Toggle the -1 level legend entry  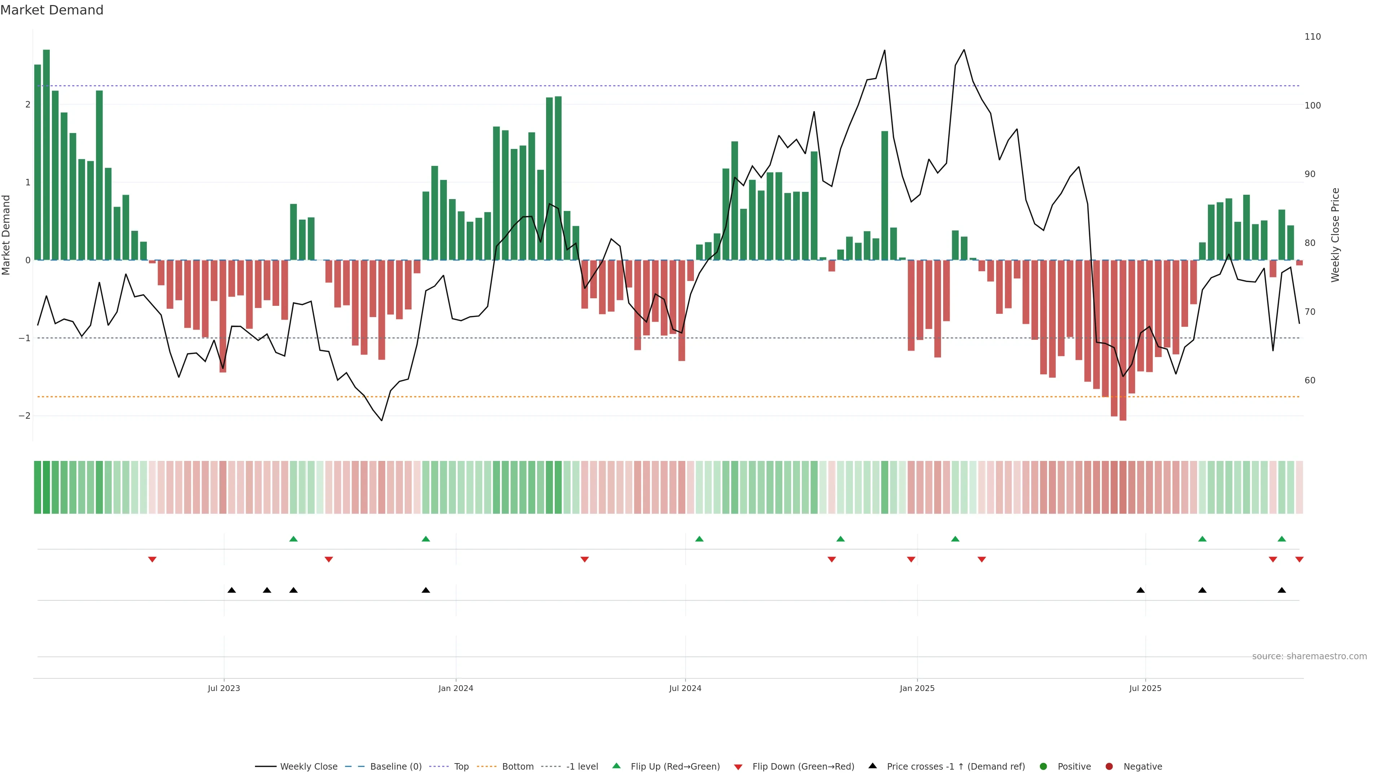(582, 766)
